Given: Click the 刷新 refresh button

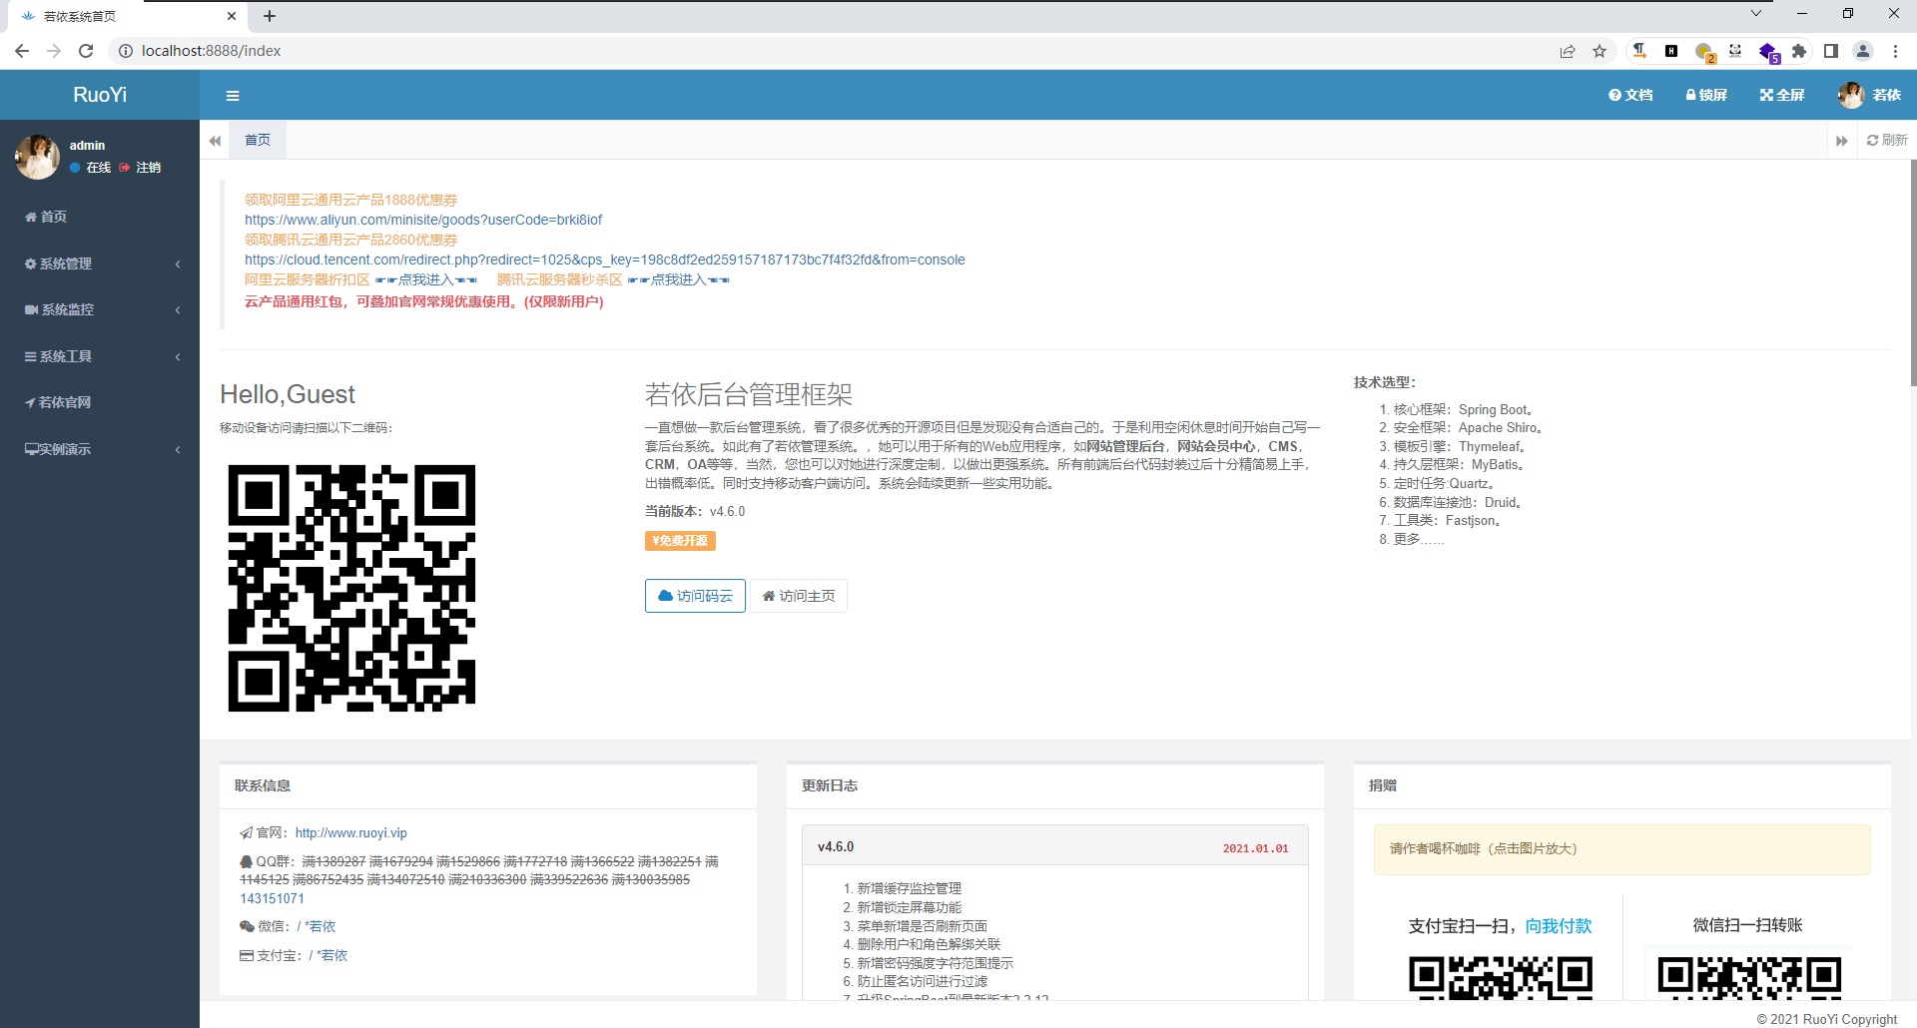Looking at the screenshot, I should tap(1887, 140).
